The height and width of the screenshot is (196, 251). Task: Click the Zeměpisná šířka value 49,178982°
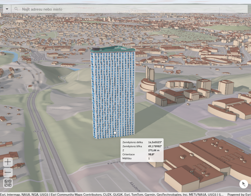click(155, 146)
